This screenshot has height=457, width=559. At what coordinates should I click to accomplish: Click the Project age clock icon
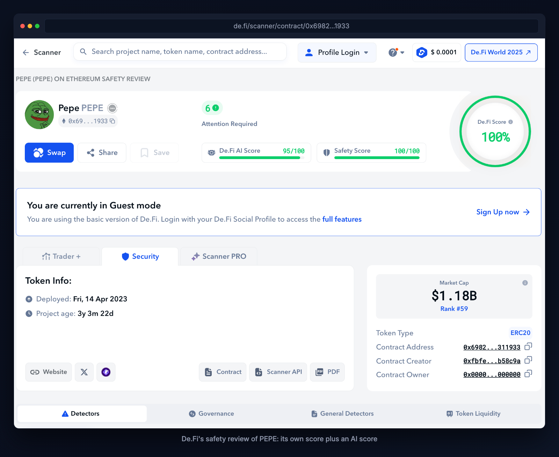pos(29,314)
